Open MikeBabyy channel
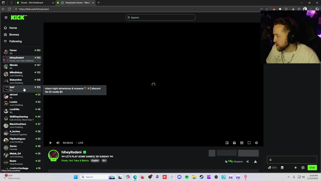This screenshot has height=181, width=321. [22, 74]
